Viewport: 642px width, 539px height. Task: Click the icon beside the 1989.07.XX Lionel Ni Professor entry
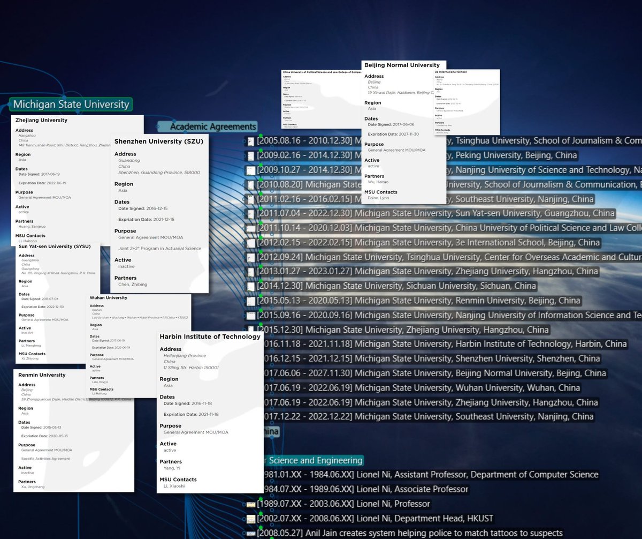point(250,504)
